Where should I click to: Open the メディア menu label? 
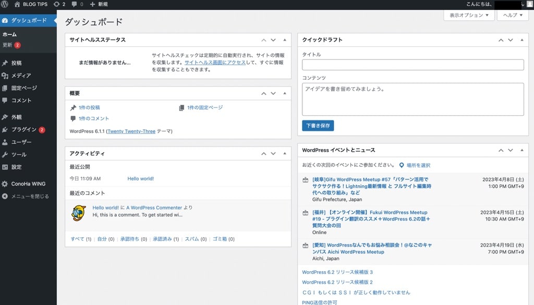pos(21,76)
